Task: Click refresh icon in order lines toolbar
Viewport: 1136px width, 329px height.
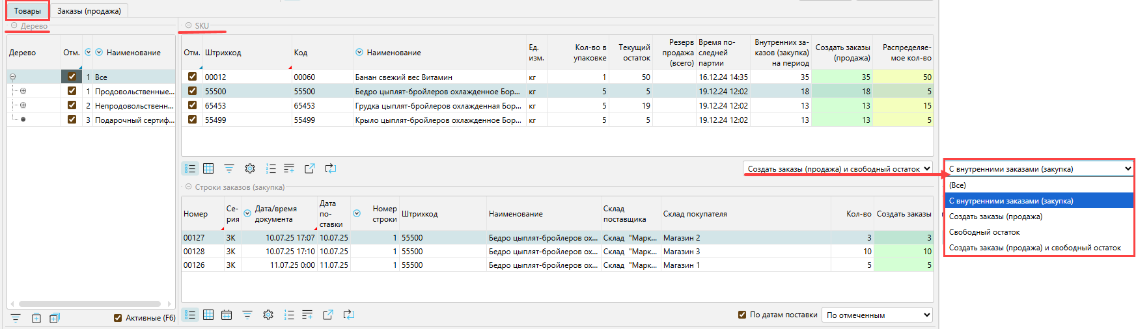Action: (349, 315)
